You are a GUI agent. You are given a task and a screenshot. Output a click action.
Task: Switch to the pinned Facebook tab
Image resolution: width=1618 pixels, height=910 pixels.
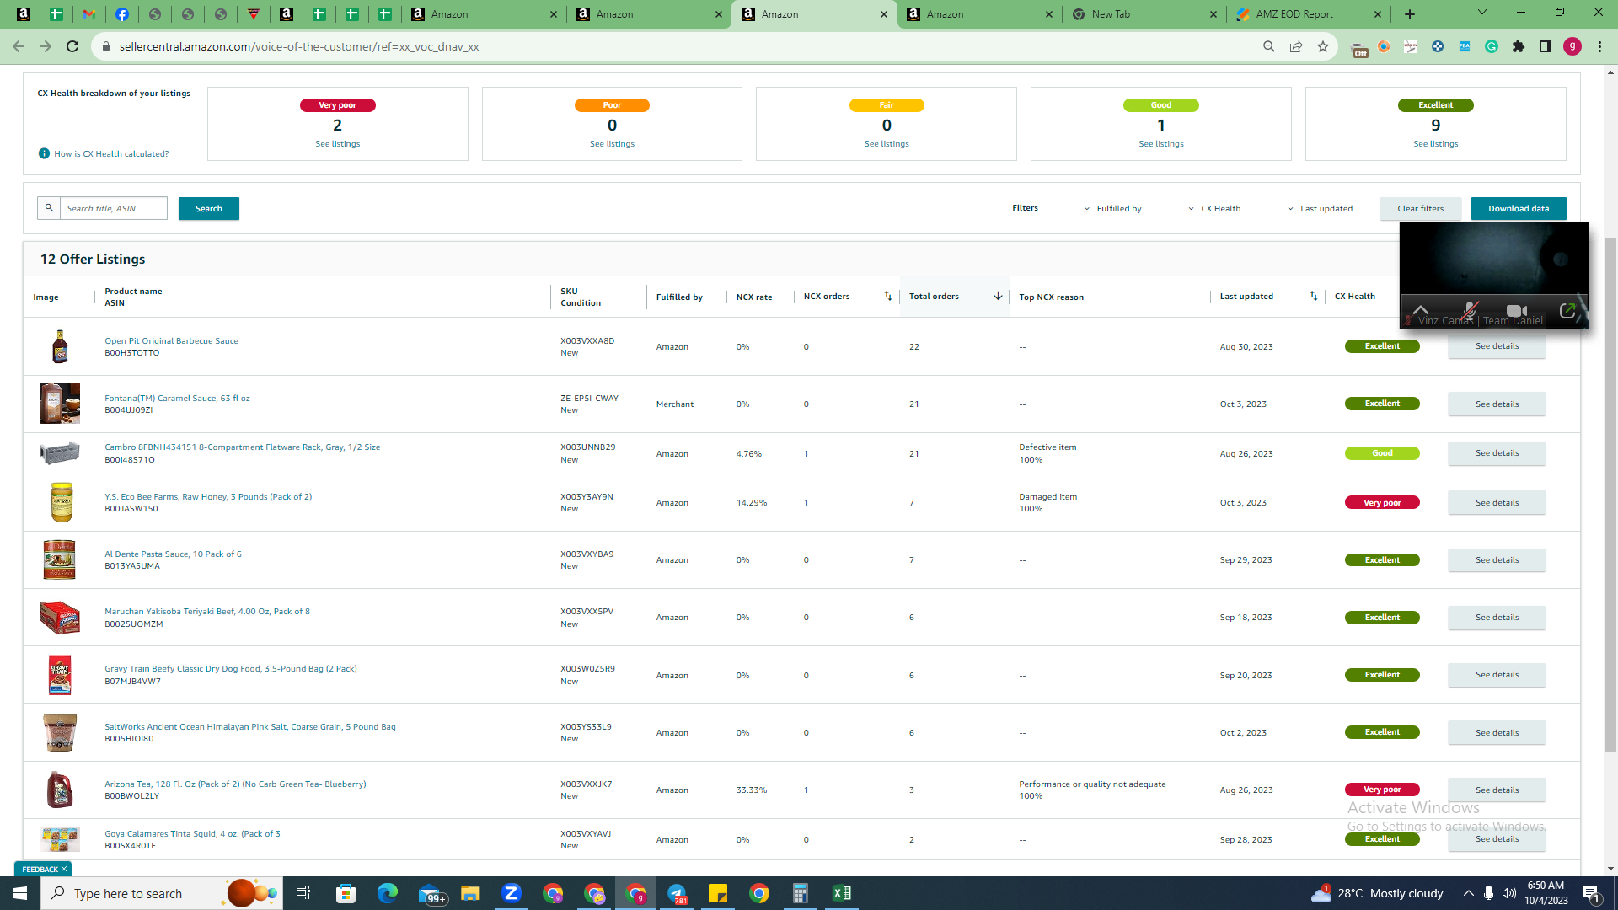[x=122, y=14]
